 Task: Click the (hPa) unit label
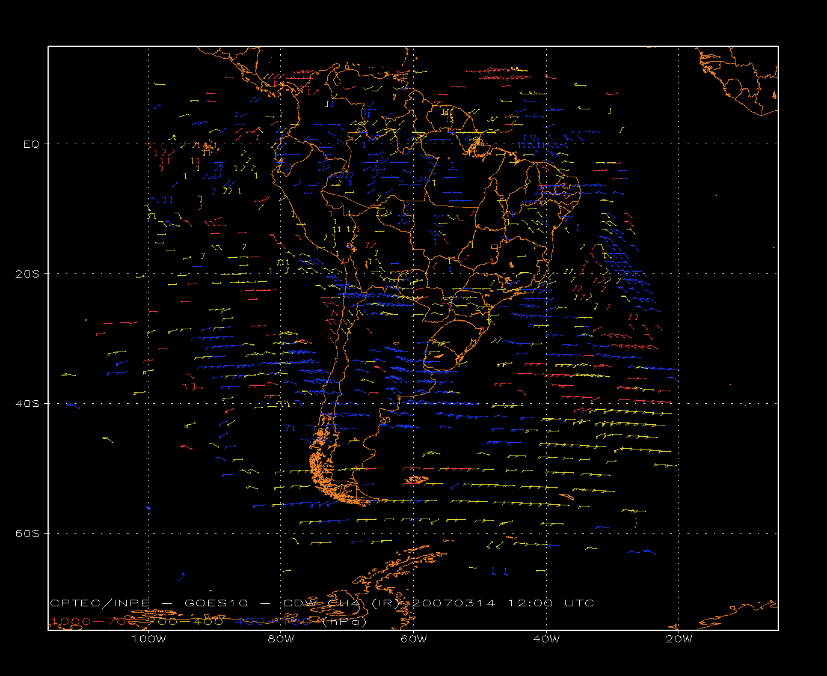(x=345, y=621)
